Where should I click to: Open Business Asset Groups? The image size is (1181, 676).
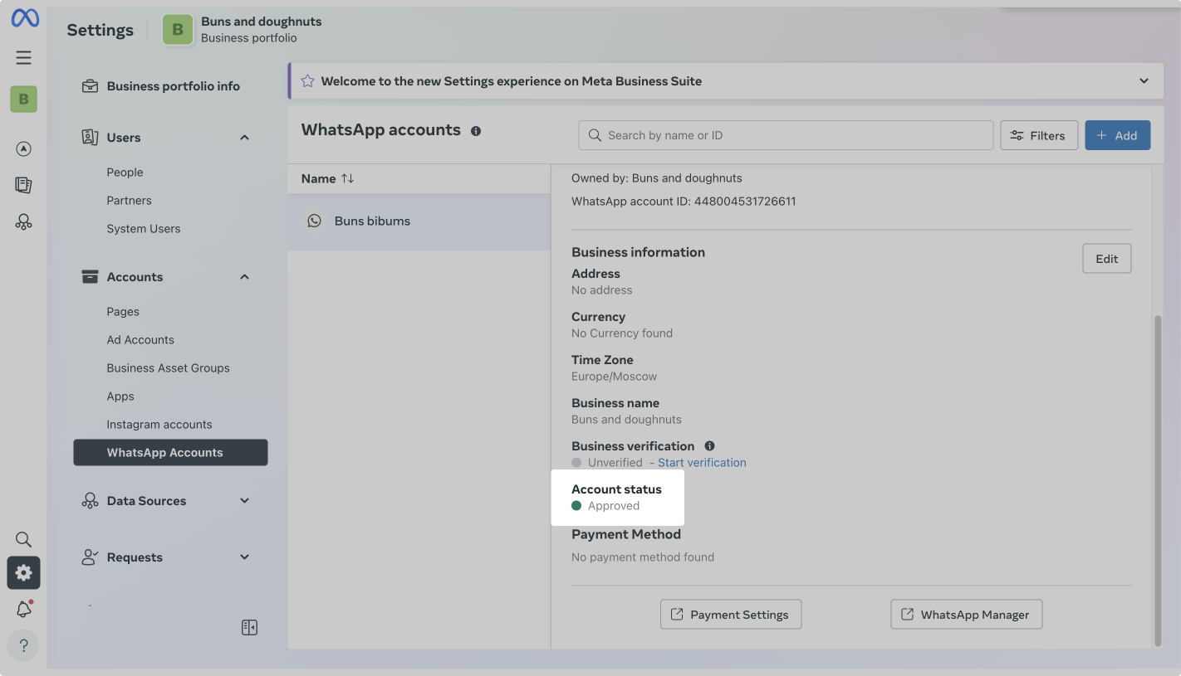(x=168, y=368)
